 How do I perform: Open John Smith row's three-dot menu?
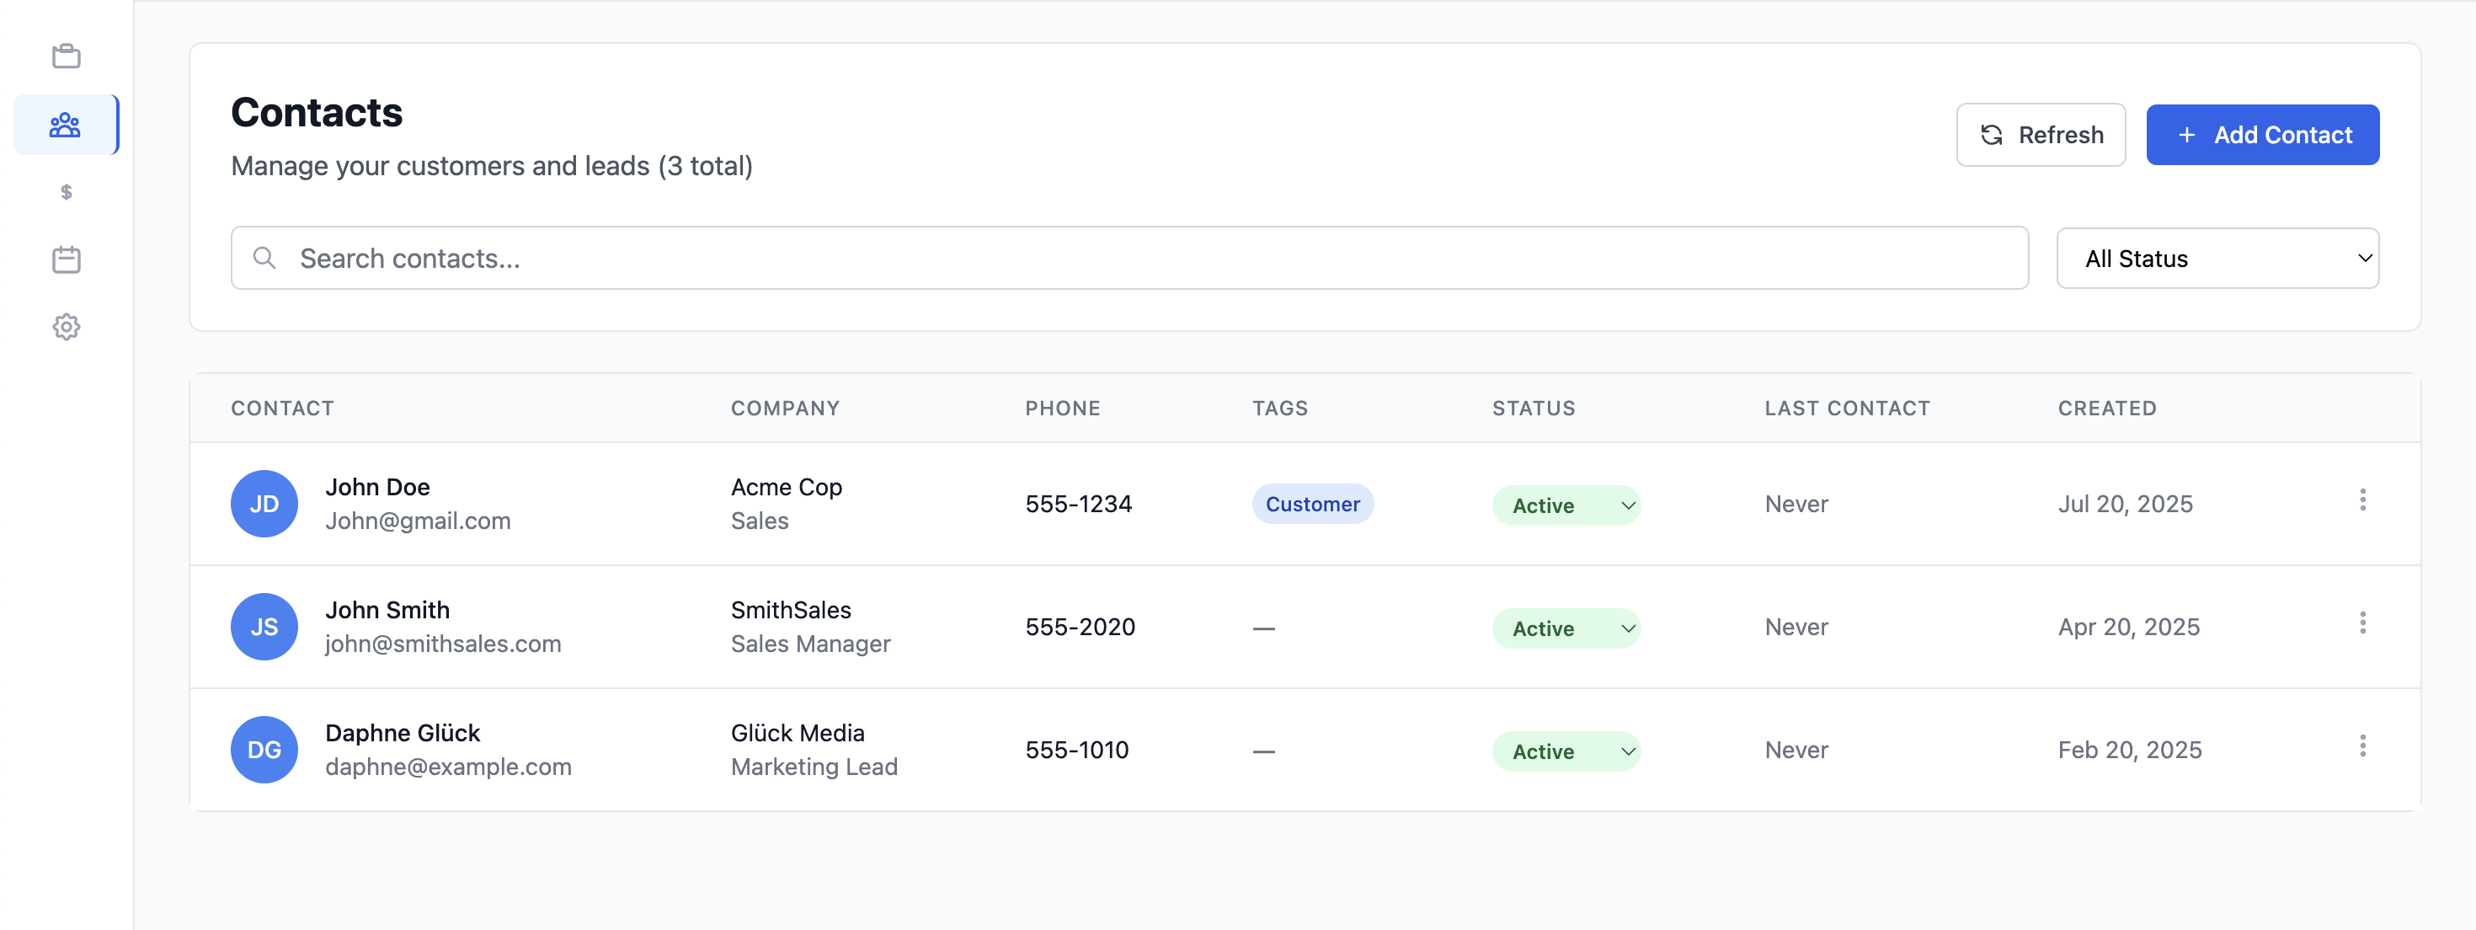[2362, 623]
